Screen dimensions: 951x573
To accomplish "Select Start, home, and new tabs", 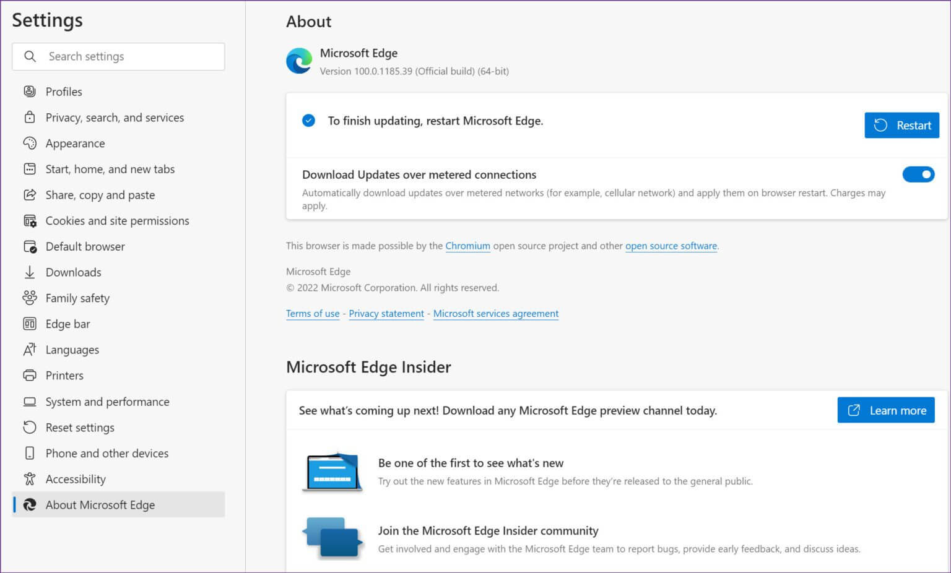I will click(x=118, y=169).
